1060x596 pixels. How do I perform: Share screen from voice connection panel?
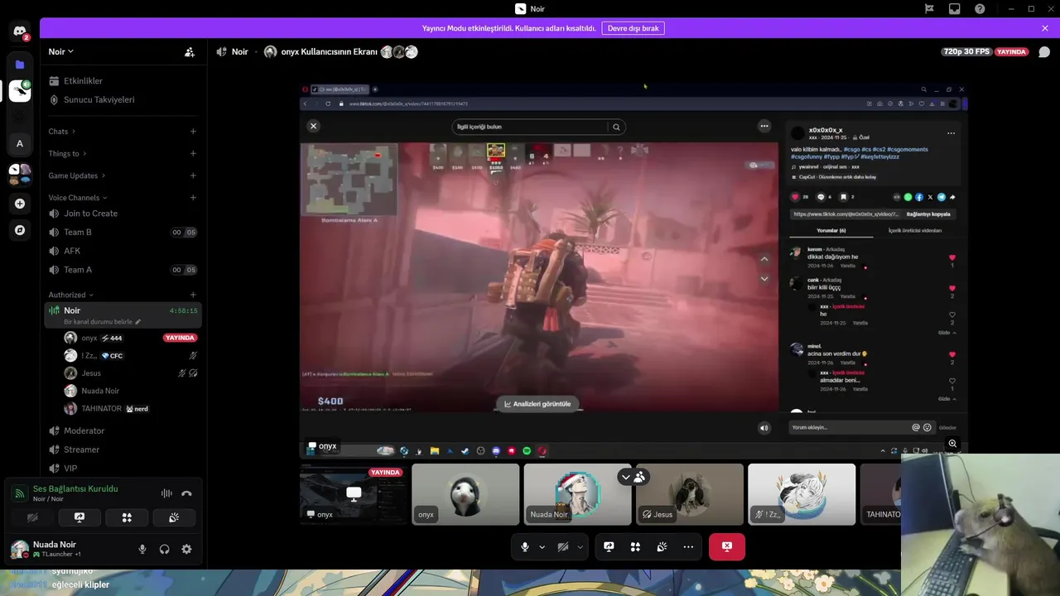[x=79, y=517]
